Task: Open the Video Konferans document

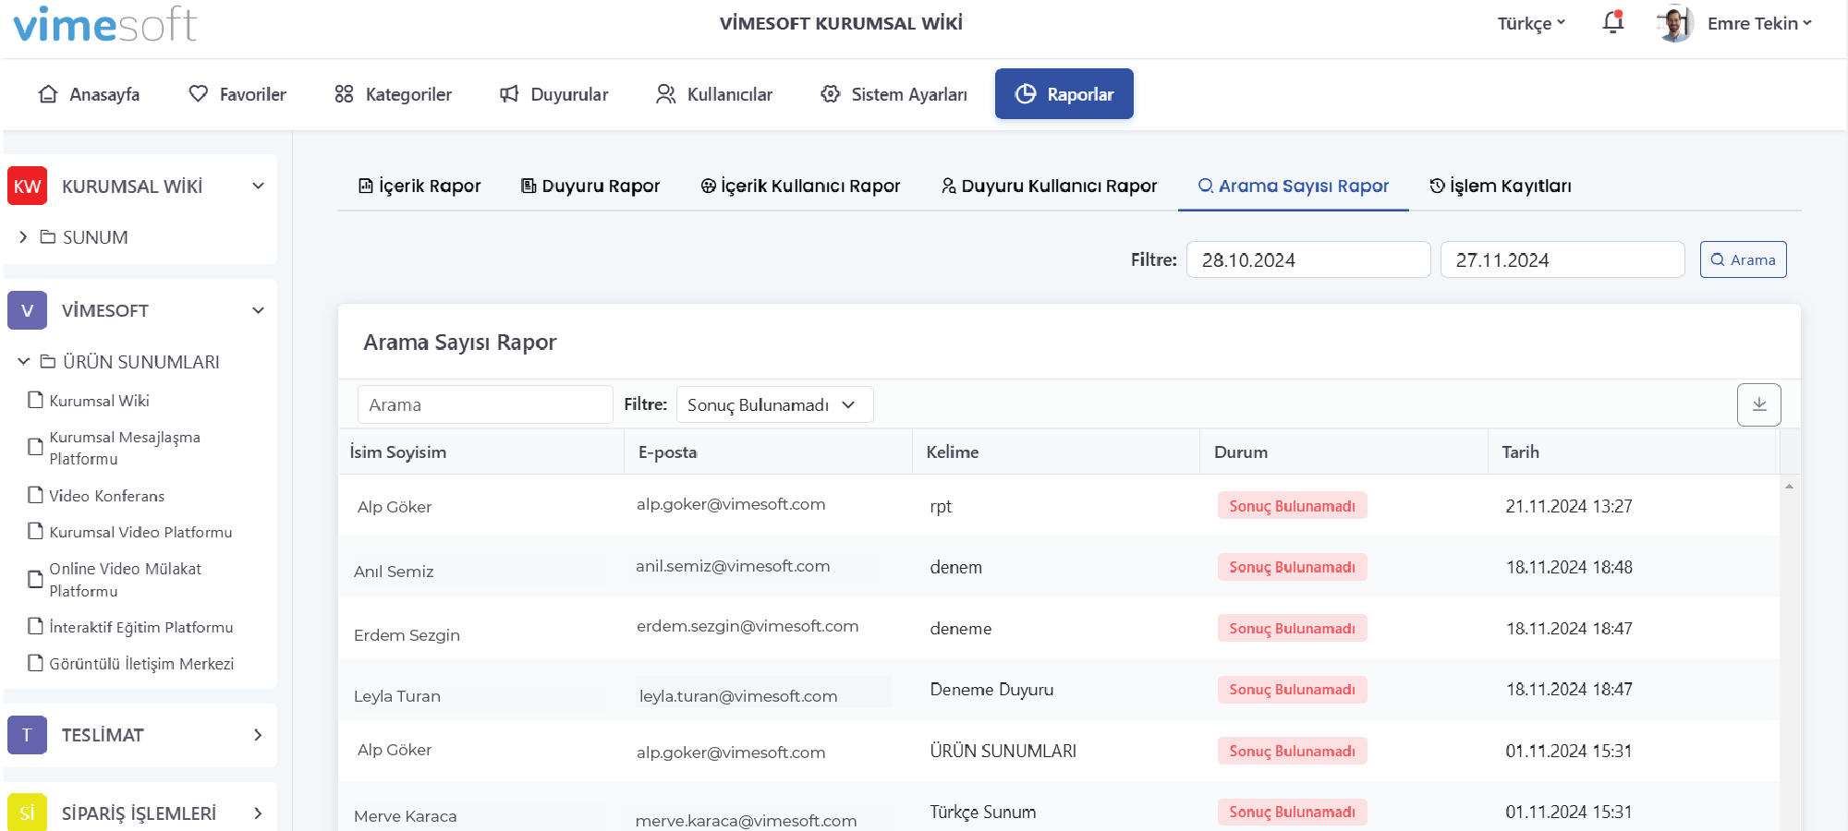Action: [96, 496]
